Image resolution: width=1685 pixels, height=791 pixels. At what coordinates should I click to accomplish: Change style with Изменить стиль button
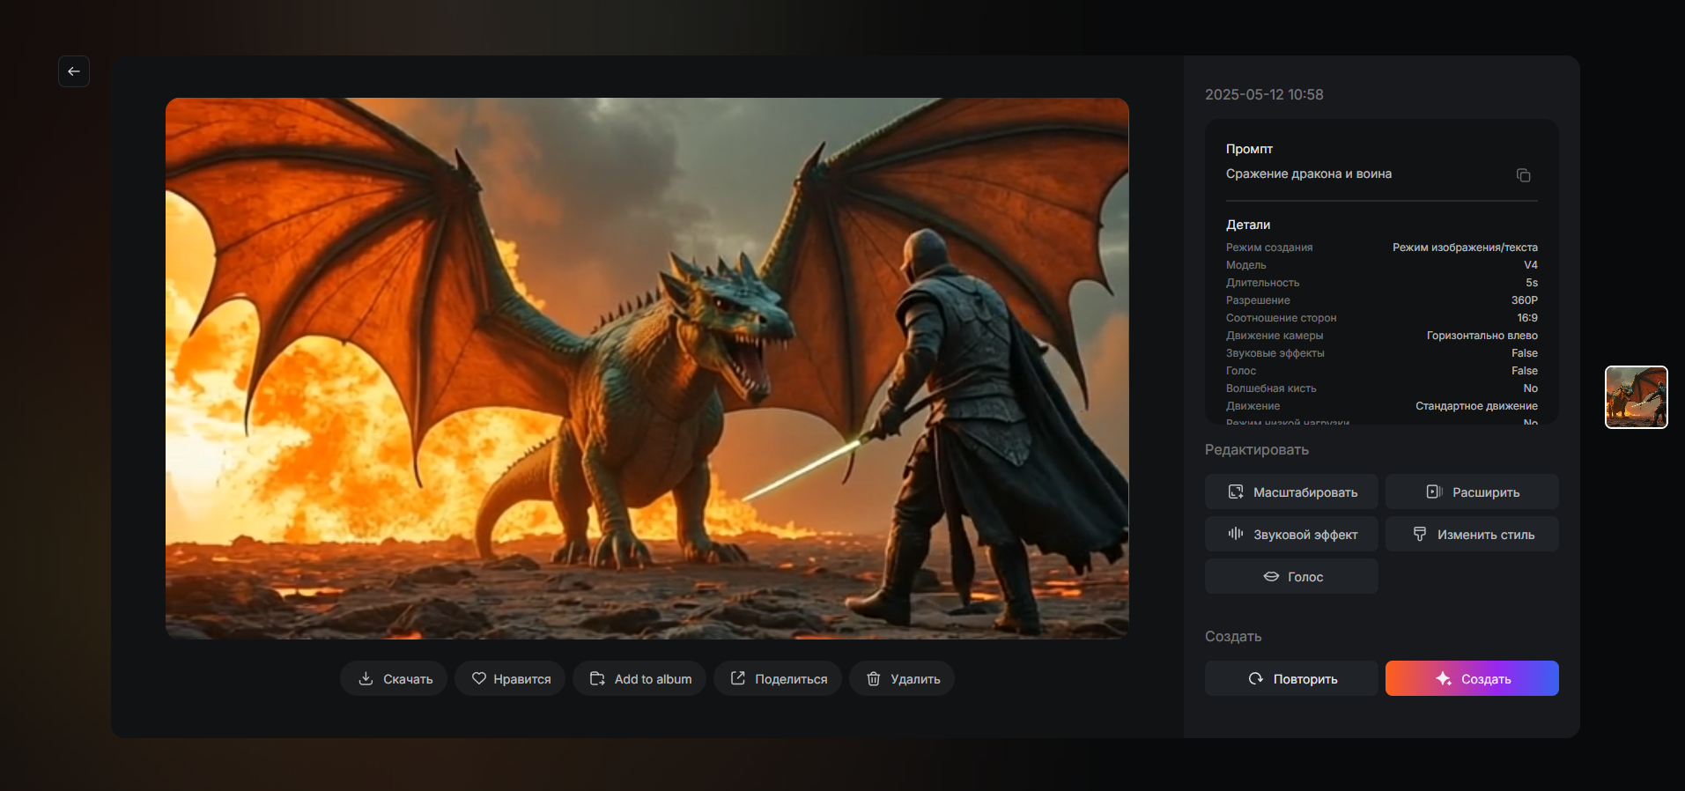(x=1472, y=534)
